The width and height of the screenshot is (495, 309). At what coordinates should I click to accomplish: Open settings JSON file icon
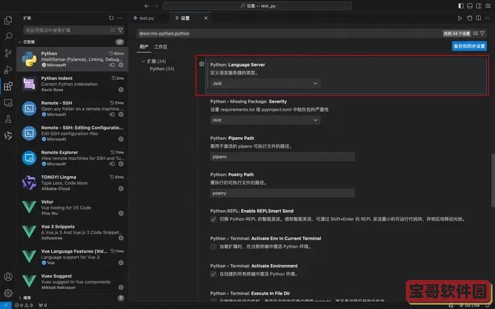(470, 18)
